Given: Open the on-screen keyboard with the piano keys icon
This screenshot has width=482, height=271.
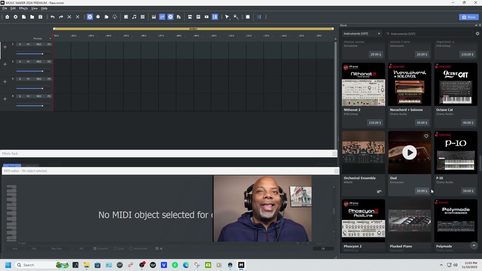Looking at the screenshot, I should [x=154, y=17].
